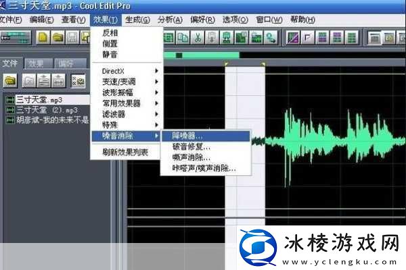Image resolution: width=406 pixels, height=270 pixels.
Task: Click the Save floppy disk toolbar icon
Action: [x=72, y=38]
